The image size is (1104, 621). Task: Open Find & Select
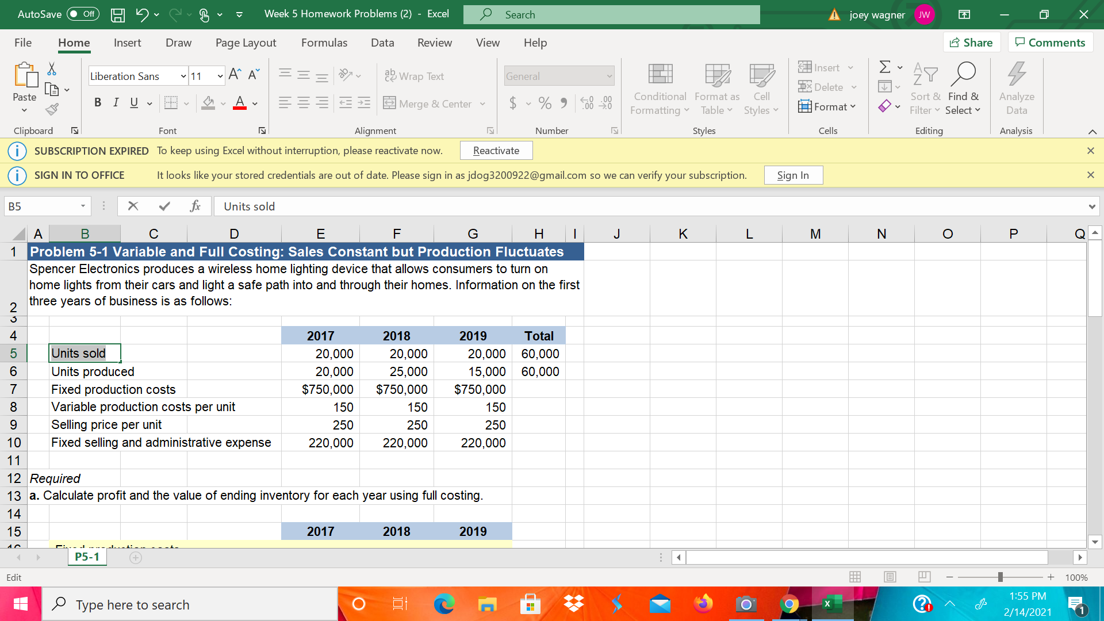964,89
